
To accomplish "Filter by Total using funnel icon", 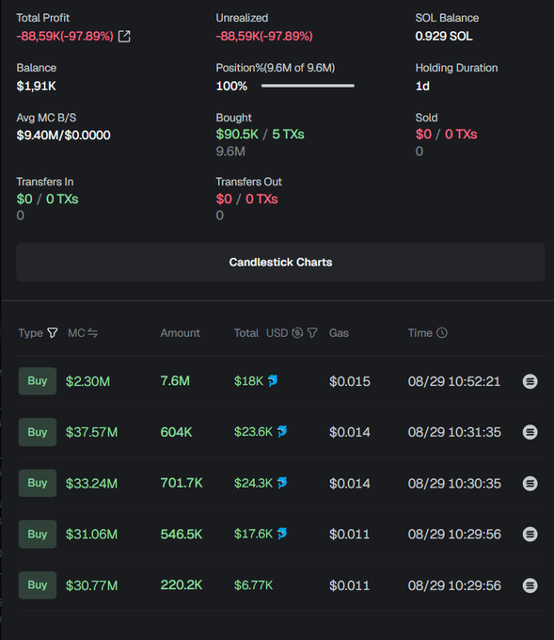I will point(312,333).
